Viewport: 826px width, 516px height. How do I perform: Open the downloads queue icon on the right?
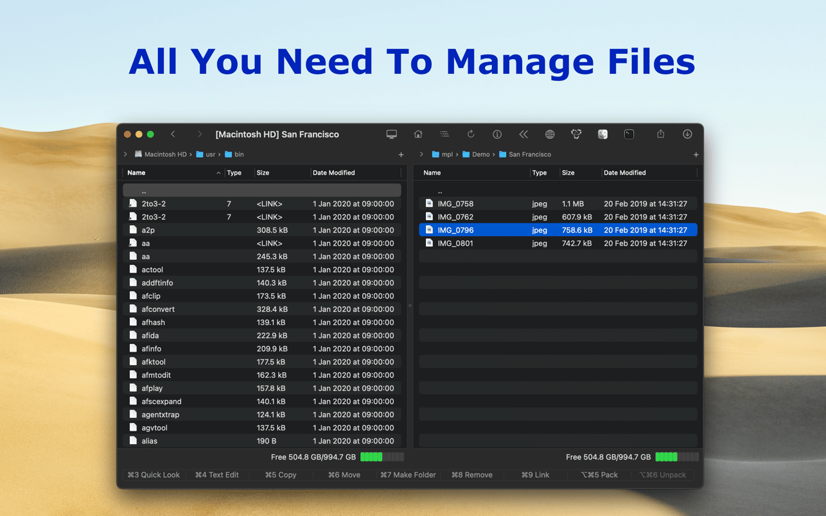(x=687, y=134)
